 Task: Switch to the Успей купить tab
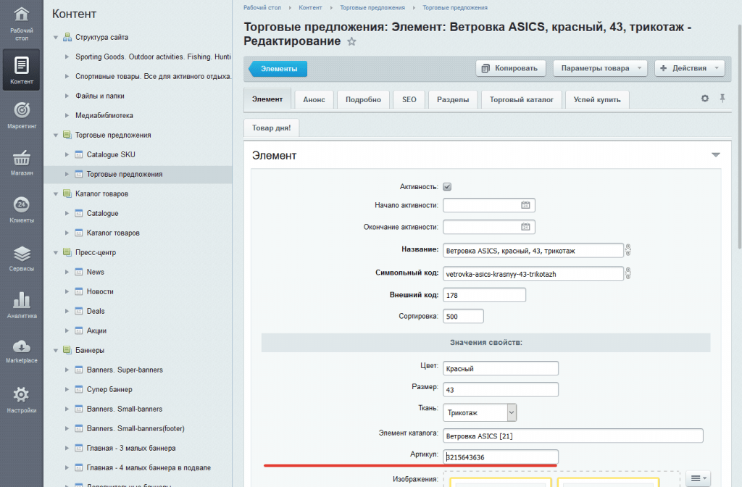click(597, 99)
